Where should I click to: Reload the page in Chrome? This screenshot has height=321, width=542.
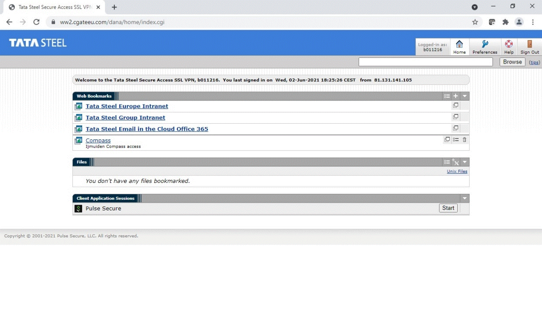pyautogui.click(x=36, y=22)
